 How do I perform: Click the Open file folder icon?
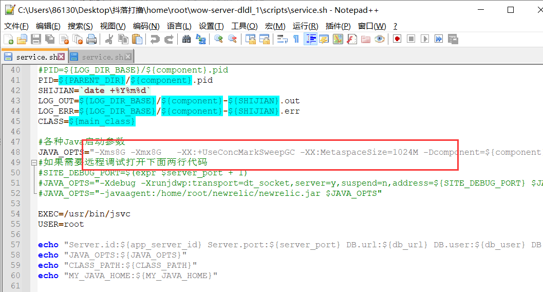point(22,39)
